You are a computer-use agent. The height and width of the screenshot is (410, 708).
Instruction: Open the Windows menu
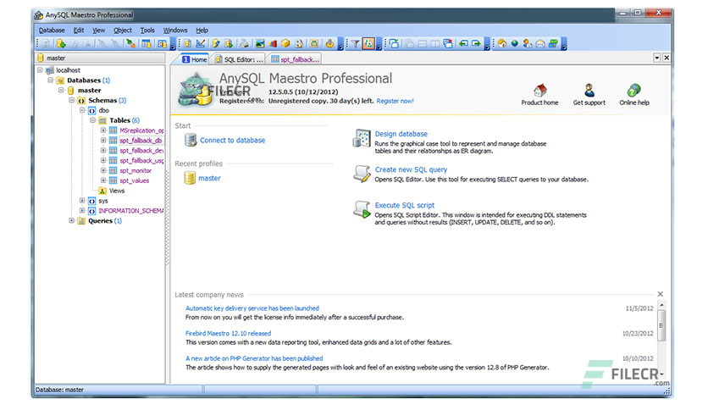point(175,30)
